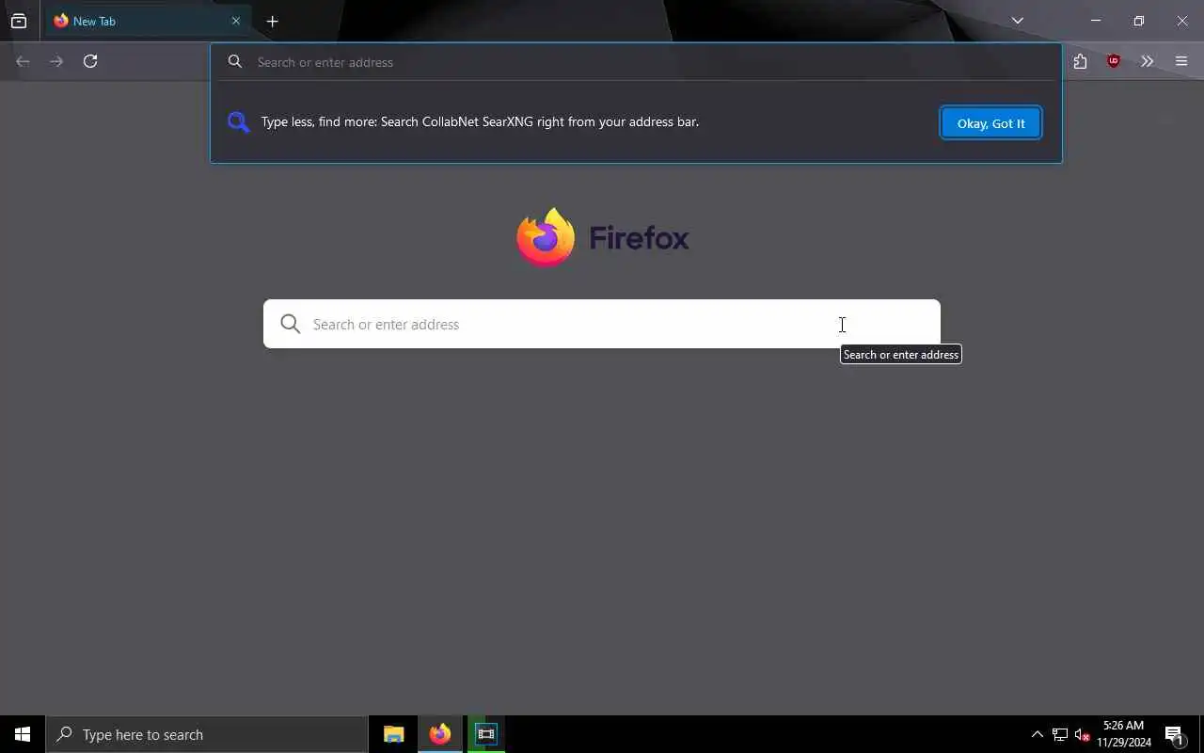Click the magnifier in page search box

(291, 324)
